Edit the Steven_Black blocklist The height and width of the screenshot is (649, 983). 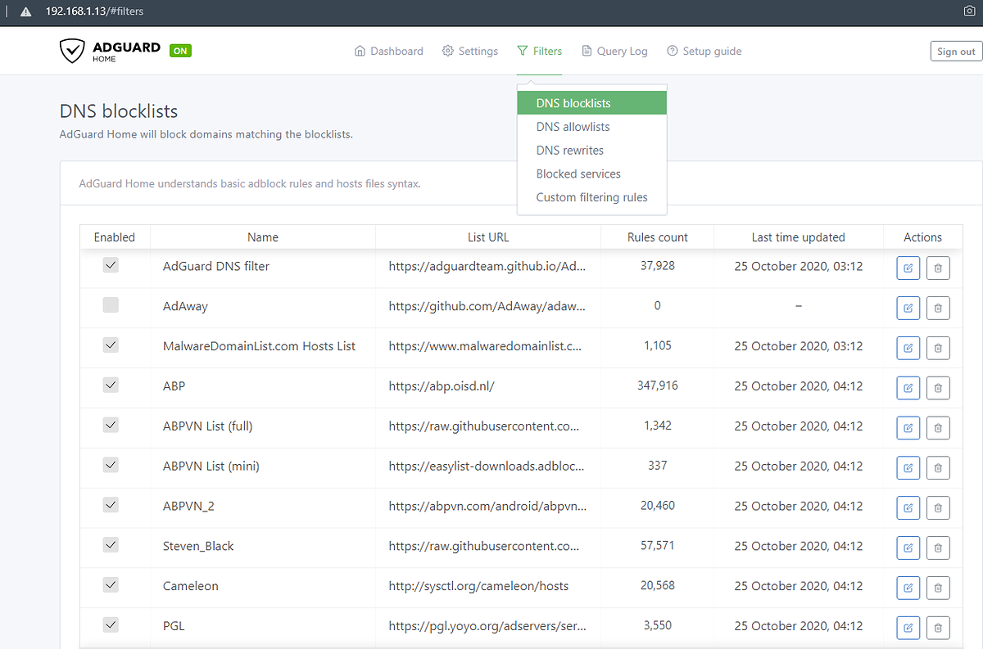tap(908, 548)
